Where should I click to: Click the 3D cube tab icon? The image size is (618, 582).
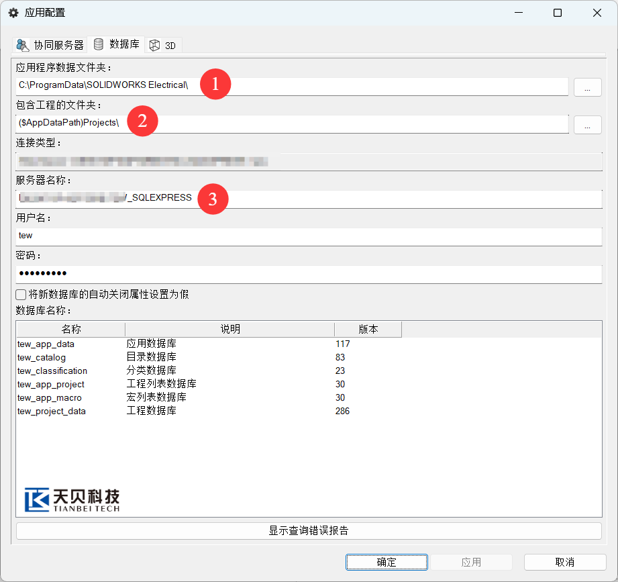(155, 45)
